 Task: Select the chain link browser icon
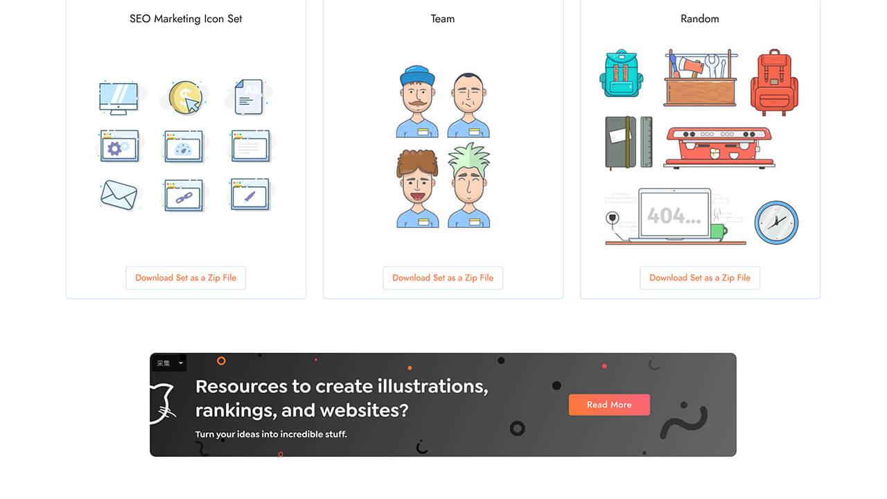184,195
